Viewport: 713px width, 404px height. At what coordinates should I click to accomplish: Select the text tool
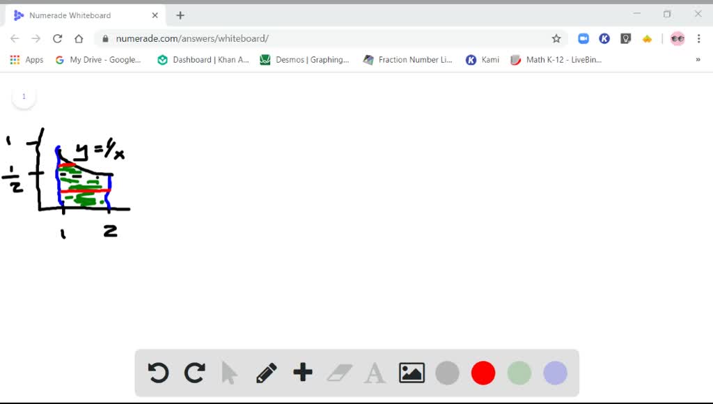pos(375,372)
